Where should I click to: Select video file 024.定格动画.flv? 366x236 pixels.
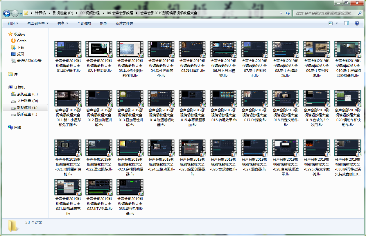click(x=161, y=155)
